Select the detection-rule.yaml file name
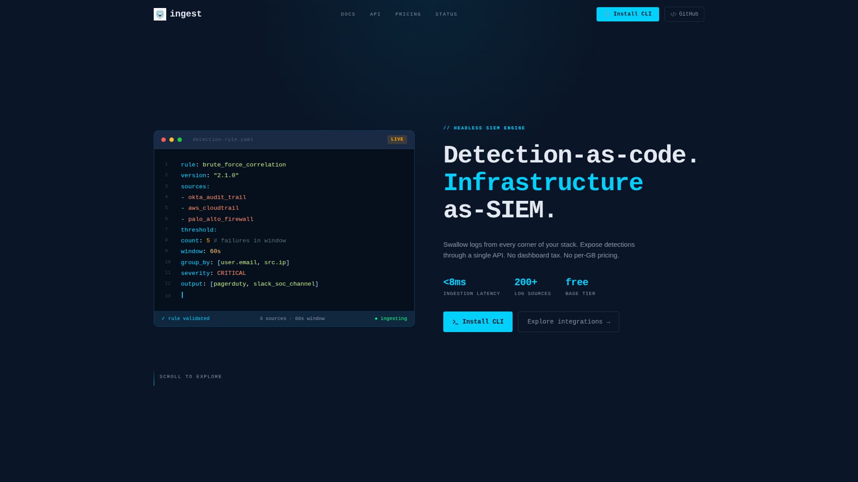This screenshot has height=482, width=858. tap(223, 140)
